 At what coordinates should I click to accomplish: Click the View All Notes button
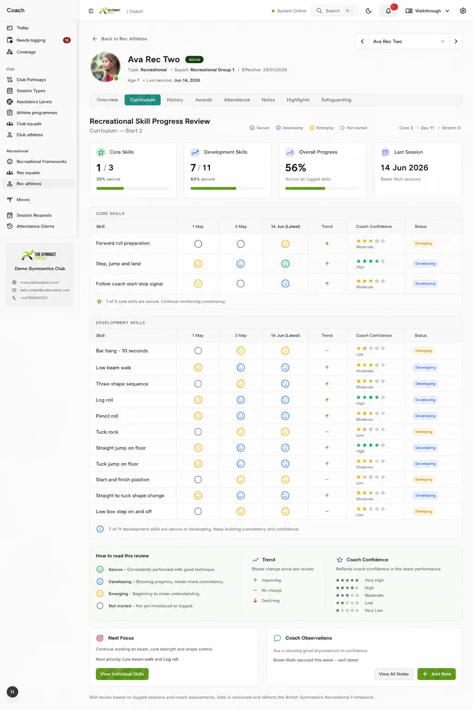pyautogui.click(x=394, y=674)
